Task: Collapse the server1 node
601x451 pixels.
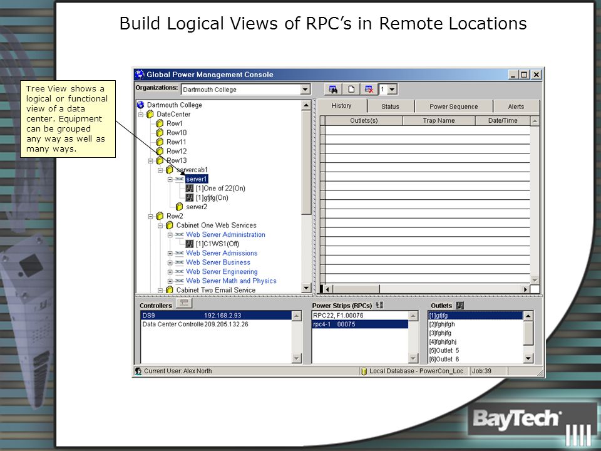Action: pos(170,179)
